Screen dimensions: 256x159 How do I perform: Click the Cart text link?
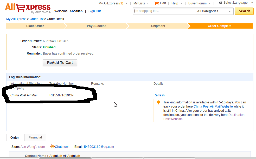pyautogui.click(x=163, y=3)
